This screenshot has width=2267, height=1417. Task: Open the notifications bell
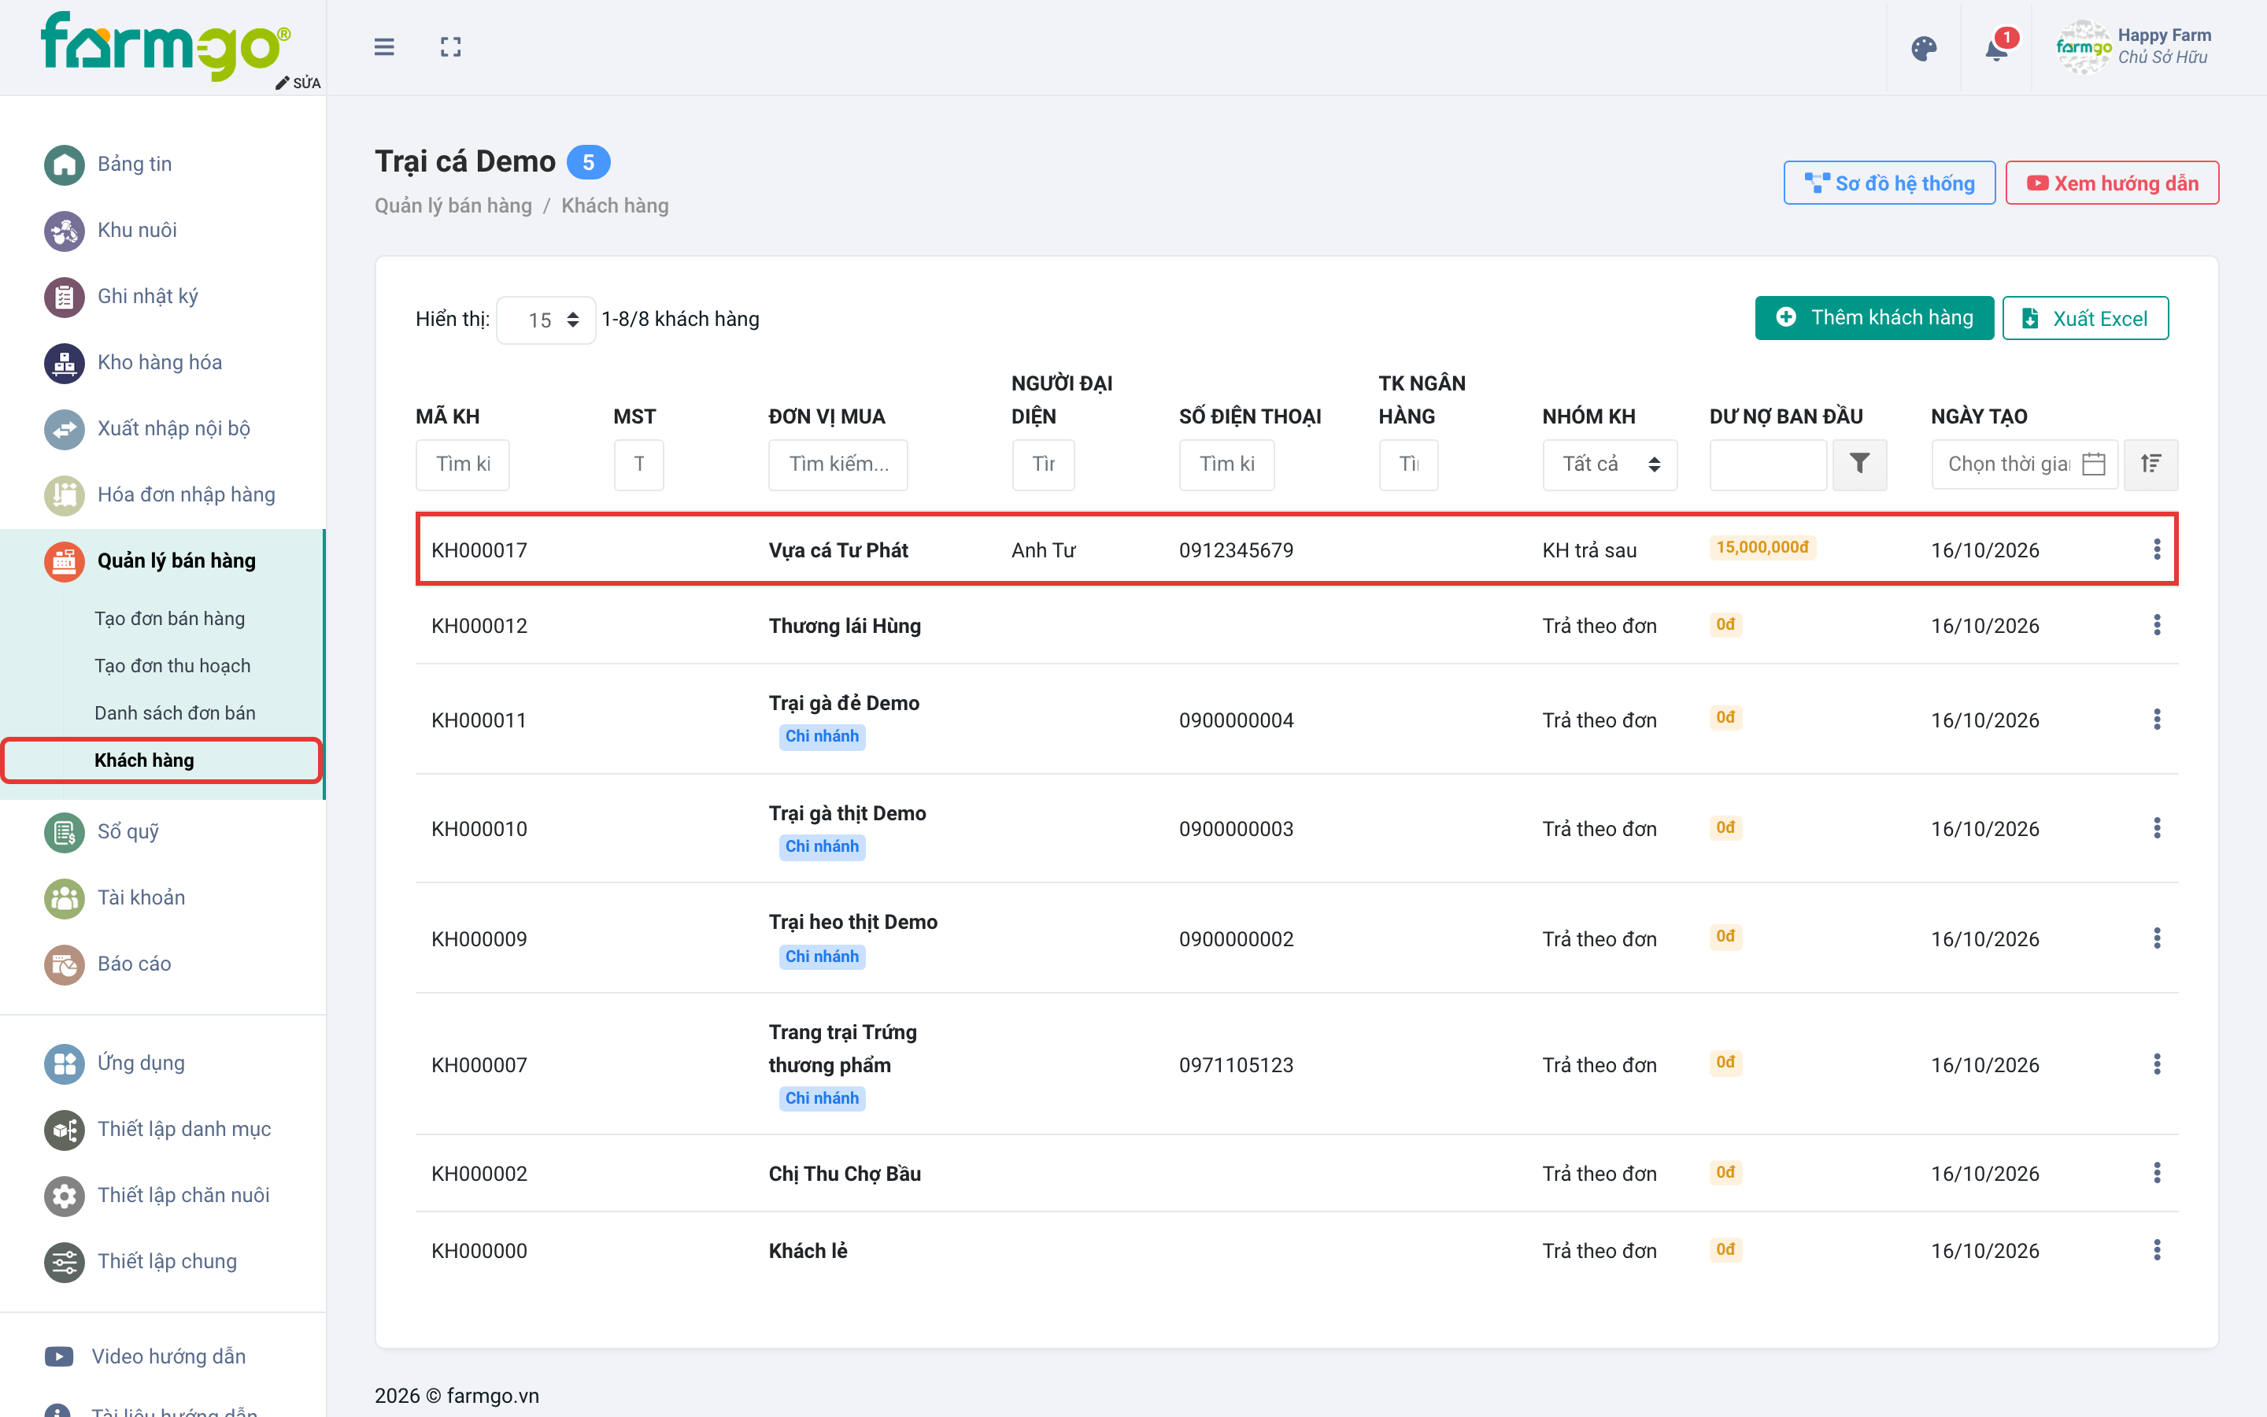(1996, 48)
